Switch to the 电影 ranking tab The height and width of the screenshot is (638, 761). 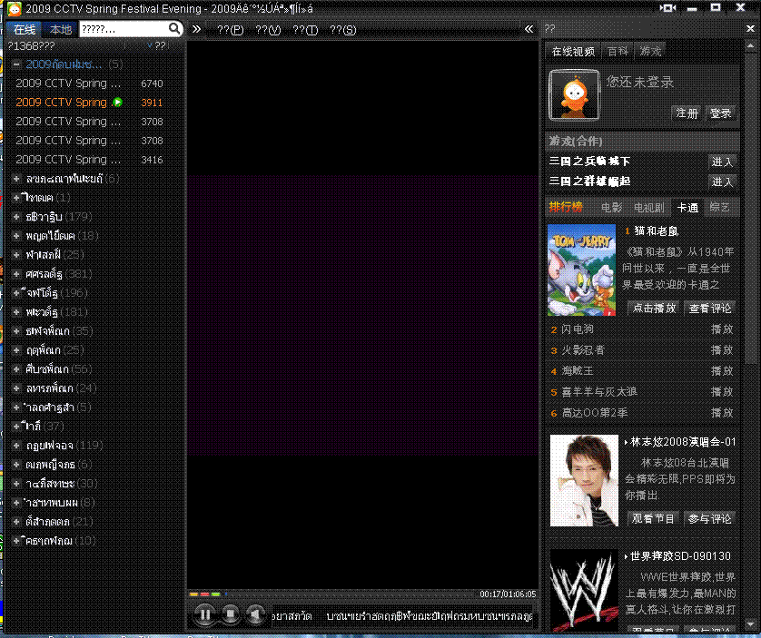point(611,208)
